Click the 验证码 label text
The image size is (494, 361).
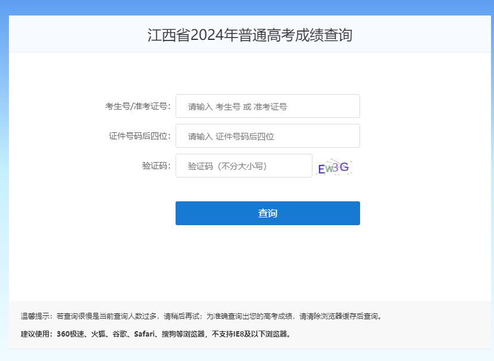pyautogui.click(x=154, y=166)
